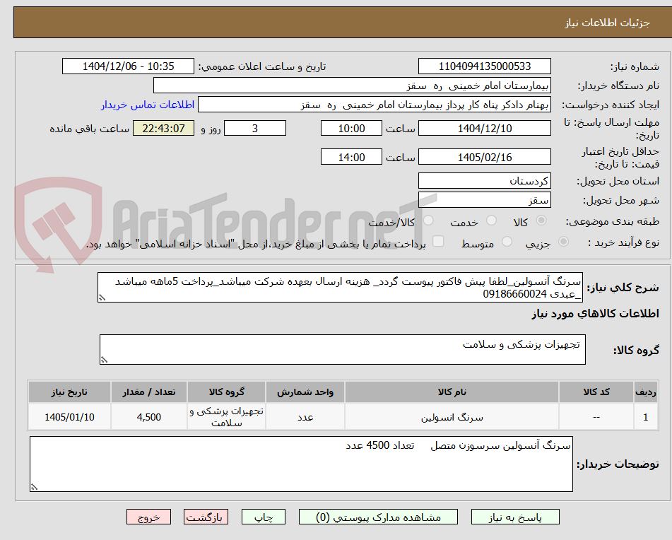The height and width of the screenshot is (540, 672).
Task: Click the remaining days field 3
Action: (x=255, y=128)
